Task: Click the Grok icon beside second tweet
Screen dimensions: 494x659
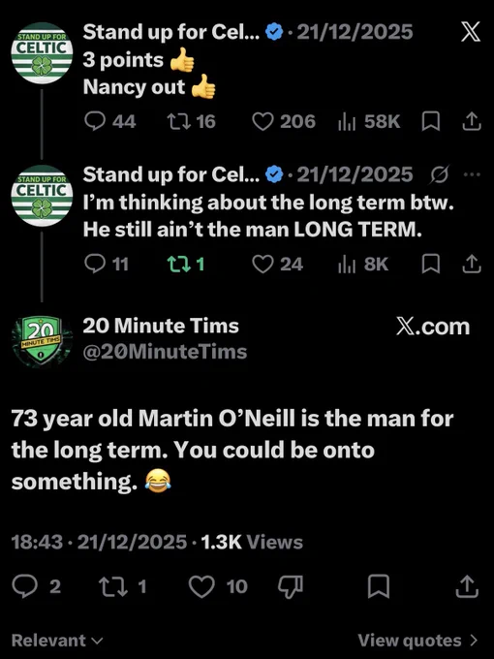Action: click(x=440, y=174)
